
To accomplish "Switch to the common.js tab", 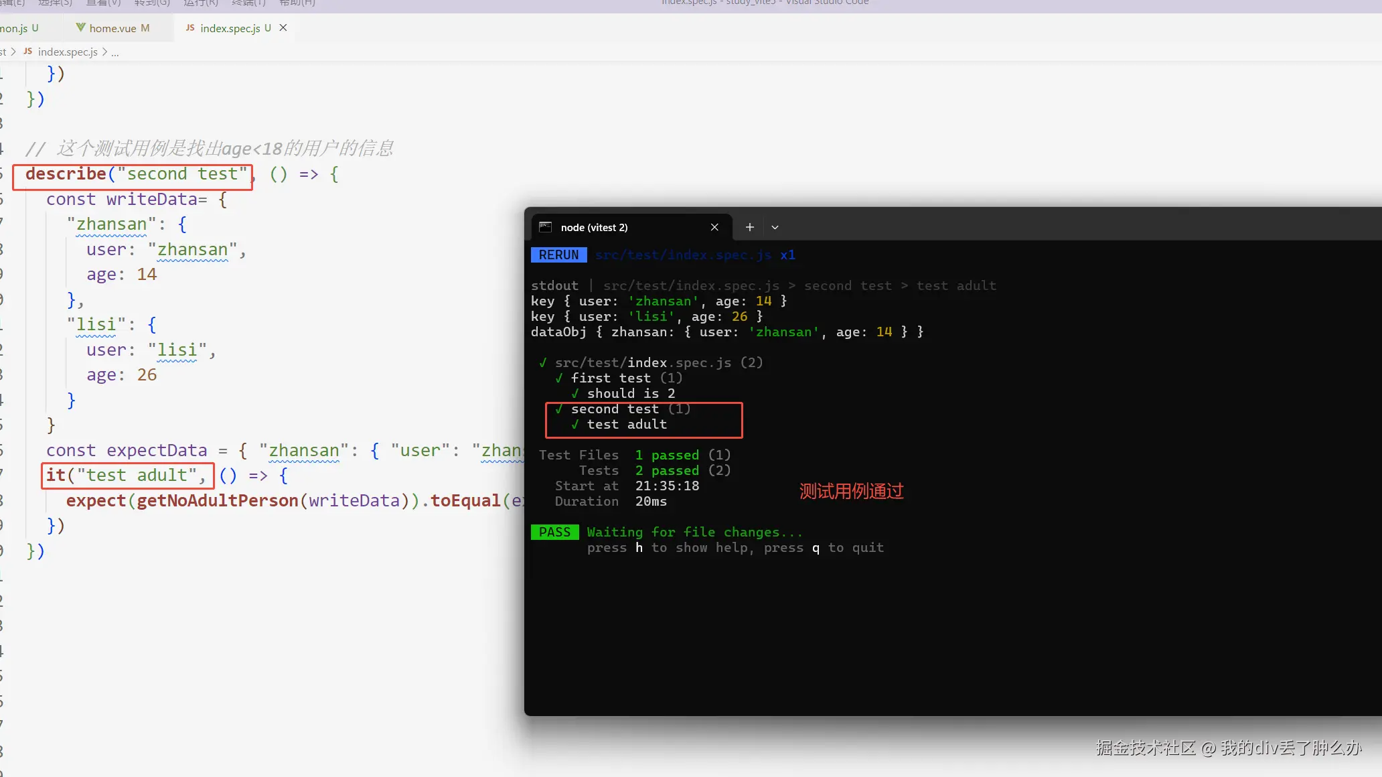I will click(x=13, y=28).
